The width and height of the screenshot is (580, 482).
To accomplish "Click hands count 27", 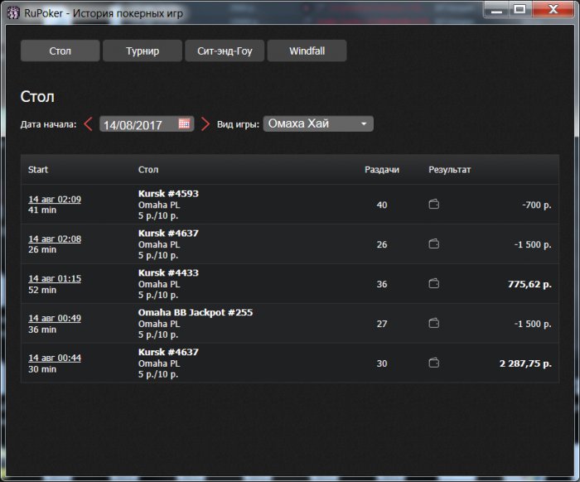I will (x=382, y=324).
